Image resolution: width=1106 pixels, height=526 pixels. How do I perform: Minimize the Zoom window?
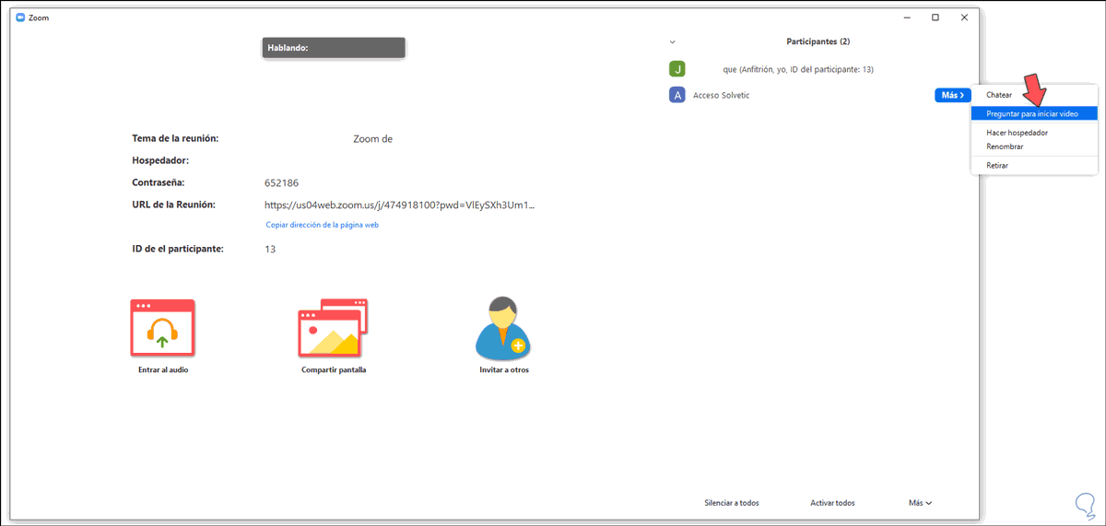click(907, 18)
